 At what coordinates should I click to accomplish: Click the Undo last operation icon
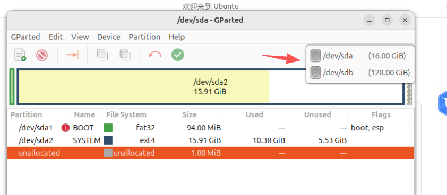155,55
